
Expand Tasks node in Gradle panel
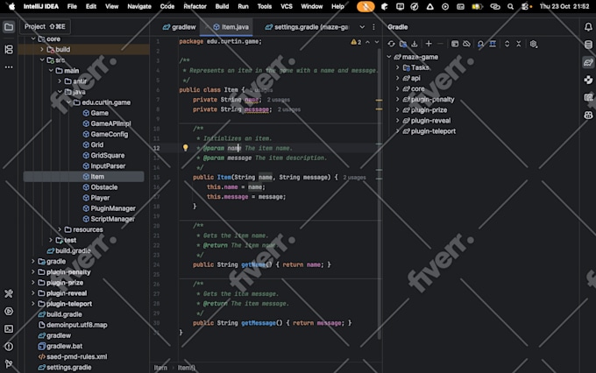(398, 67)
